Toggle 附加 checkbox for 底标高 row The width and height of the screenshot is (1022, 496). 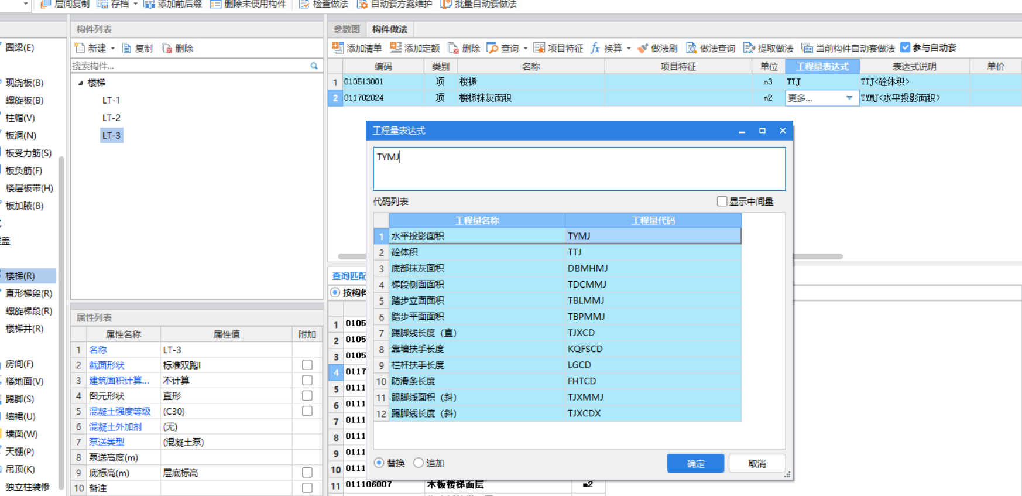[x=307, y=473]
